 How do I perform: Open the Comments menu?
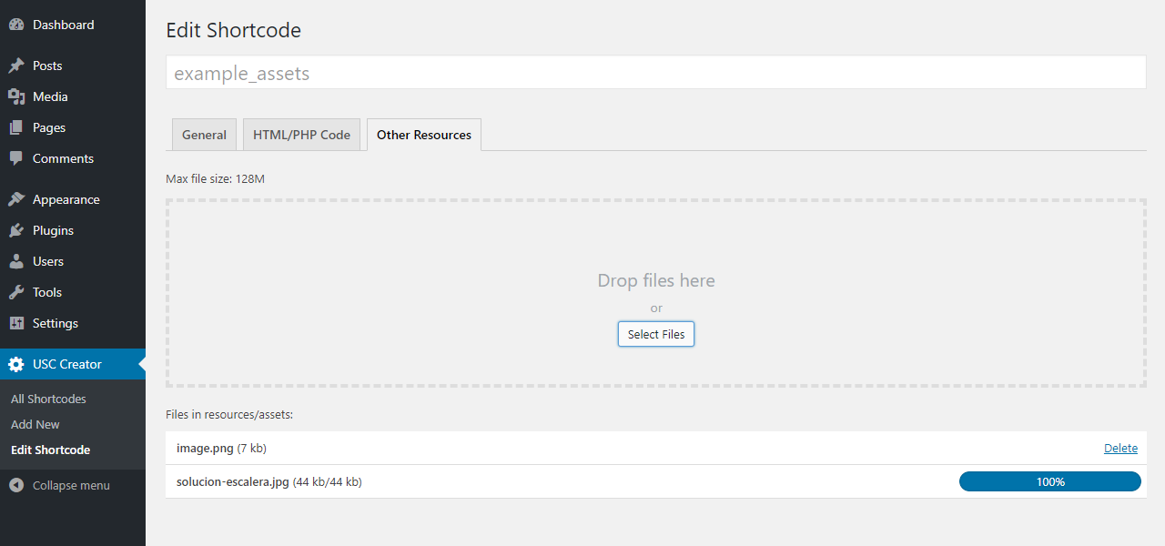coord(73,158)
